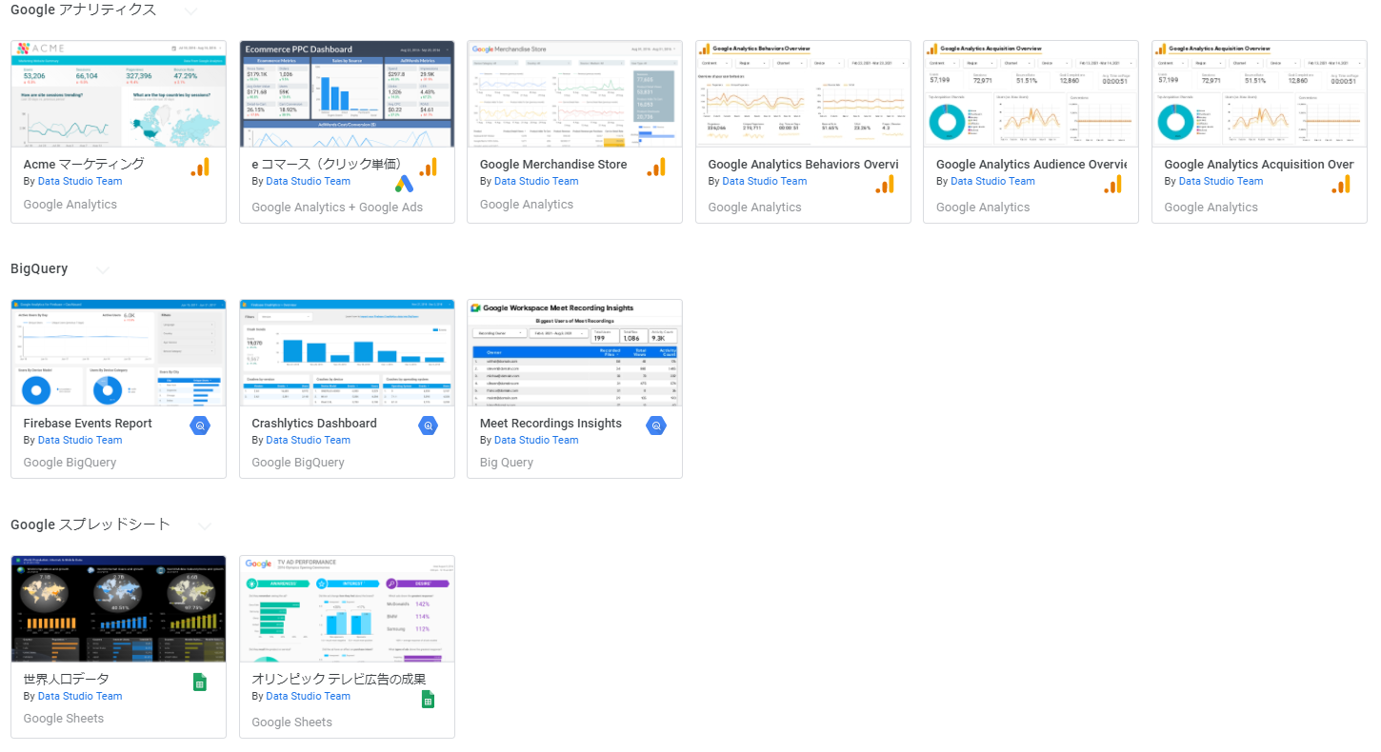
Task: Open Data Studio Team link under 世界人口データ
Action: tap(80, 696)
